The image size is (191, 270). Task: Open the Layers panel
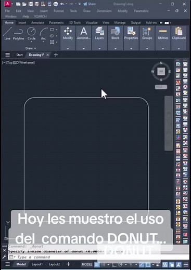[99, 38]
